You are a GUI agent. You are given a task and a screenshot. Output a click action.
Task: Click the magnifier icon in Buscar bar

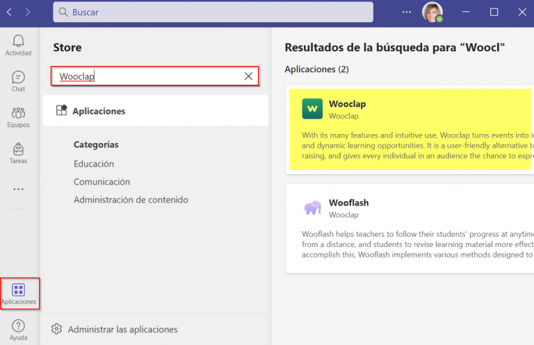pos(63,12)
